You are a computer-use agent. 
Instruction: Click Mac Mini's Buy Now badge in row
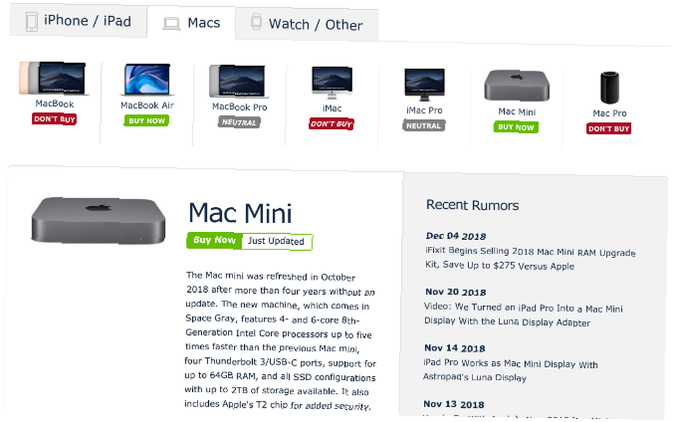pos(516,127)
